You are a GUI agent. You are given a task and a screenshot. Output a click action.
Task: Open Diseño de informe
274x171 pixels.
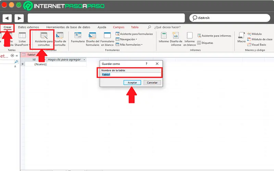[176, 39]
